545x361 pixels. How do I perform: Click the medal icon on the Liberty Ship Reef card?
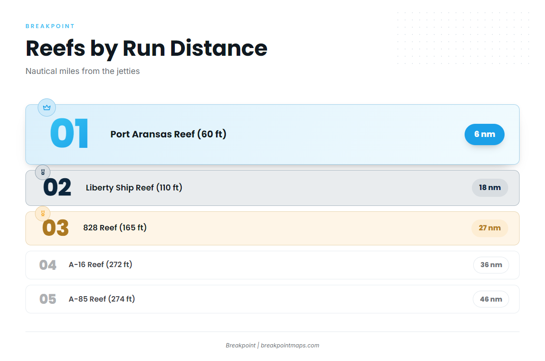click(x=43, y=172)
